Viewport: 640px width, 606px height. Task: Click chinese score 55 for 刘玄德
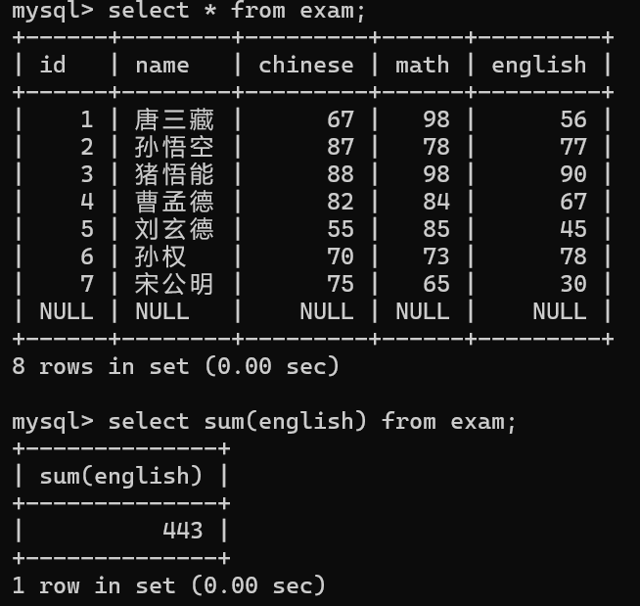tap(341, 229)
